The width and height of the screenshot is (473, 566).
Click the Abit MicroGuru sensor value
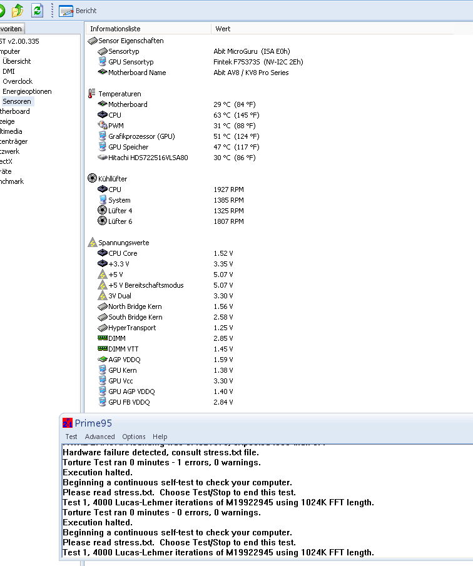point(252,51)
